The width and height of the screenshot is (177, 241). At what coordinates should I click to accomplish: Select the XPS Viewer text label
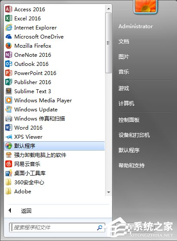(x=28, y=137)
